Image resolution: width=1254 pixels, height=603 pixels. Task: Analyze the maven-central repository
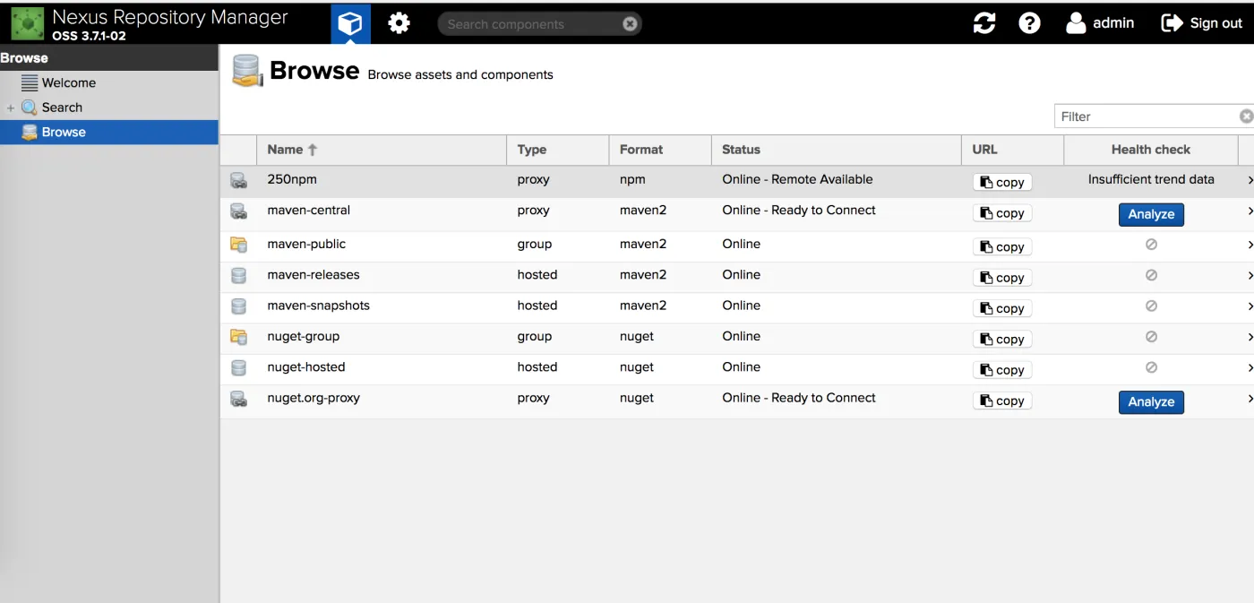tap(1151, 214)
